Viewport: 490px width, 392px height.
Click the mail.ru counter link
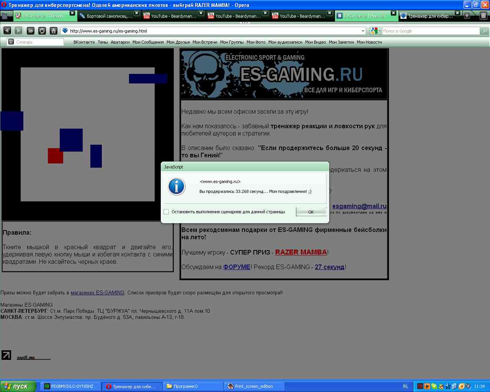[x=34, y=358]
